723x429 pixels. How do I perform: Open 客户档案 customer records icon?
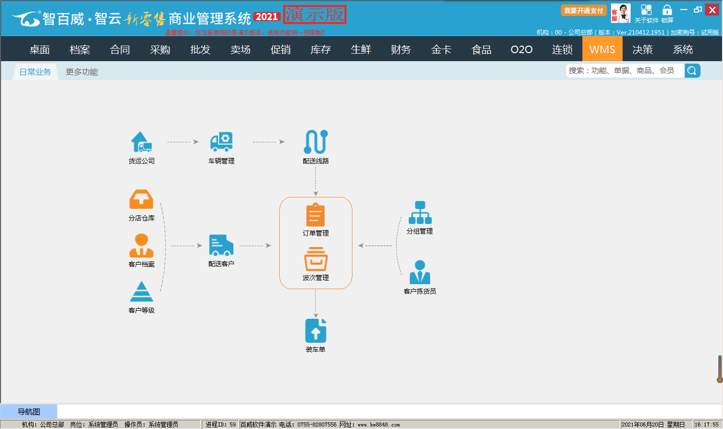coord(141,246)
